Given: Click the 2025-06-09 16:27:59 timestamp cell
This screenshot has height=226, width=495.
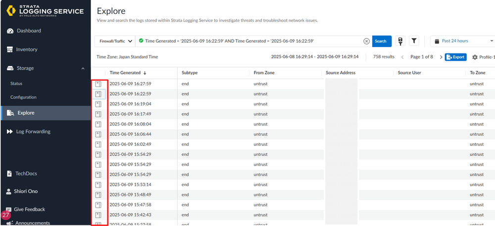Looking at the screenshot, I should point(130,84).
